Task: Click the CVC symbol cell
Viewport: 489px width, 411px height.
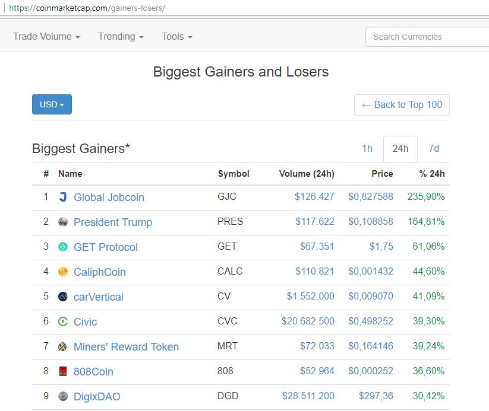Action: tap(228, 321)
